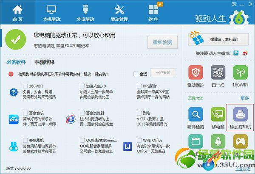Open the 首页 home tab

(17, 13)
